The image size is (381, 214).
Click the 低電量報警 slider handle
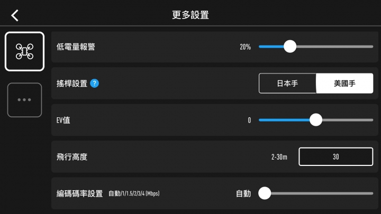(290, 46)
